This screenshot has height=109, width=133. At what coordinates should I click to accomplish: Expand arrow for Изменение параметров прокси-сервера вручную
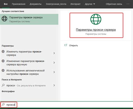pos(54,63)
